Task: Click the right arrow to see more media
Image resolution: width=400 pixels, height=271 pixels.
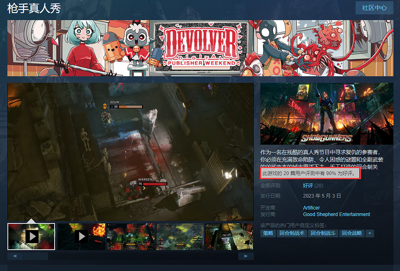Action: 246,255
